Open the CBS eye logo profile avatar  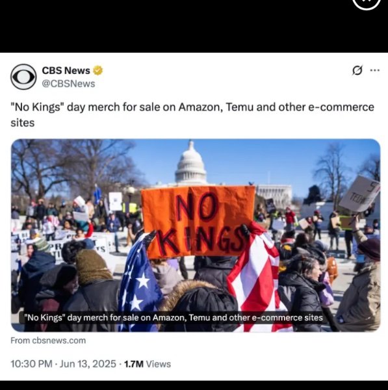(x=23, y=77)
